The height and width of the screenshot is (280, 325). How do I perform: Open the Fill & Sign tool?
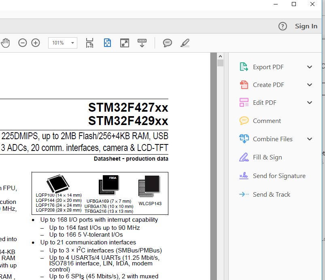click(268, 157)
